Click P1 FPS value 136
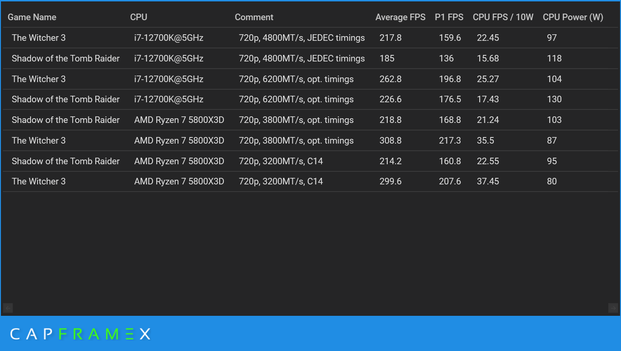This screenshot has height=351, width=621. point(446,59)
